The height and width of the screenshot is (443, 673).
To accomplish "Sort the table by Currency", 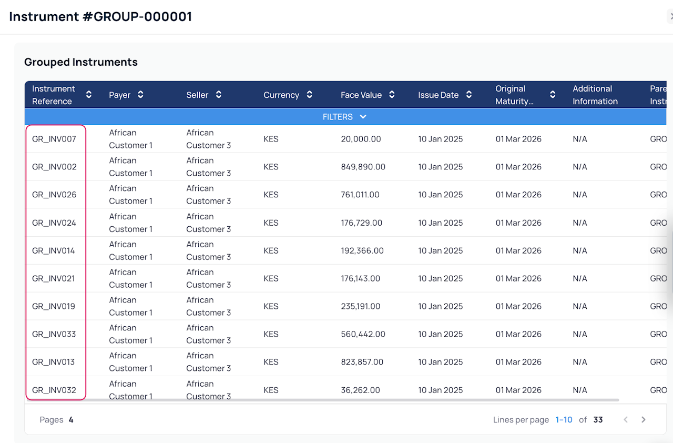I will coord(309,95).
